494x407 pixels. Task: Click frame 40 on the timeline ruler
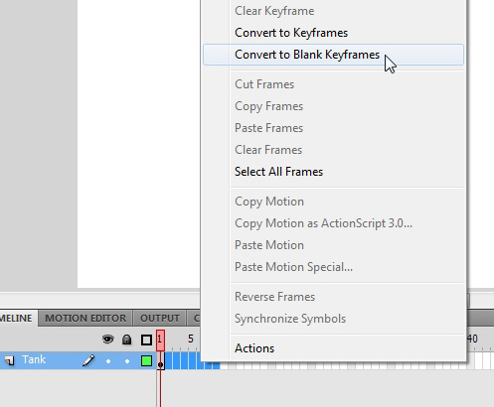472,339
